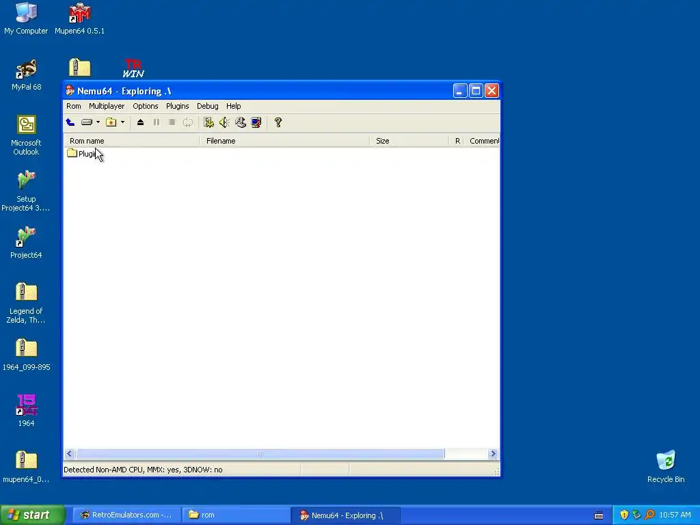Open the Options menu
Image resolution: width=700 pixels, height=525 pixels.
146,106
